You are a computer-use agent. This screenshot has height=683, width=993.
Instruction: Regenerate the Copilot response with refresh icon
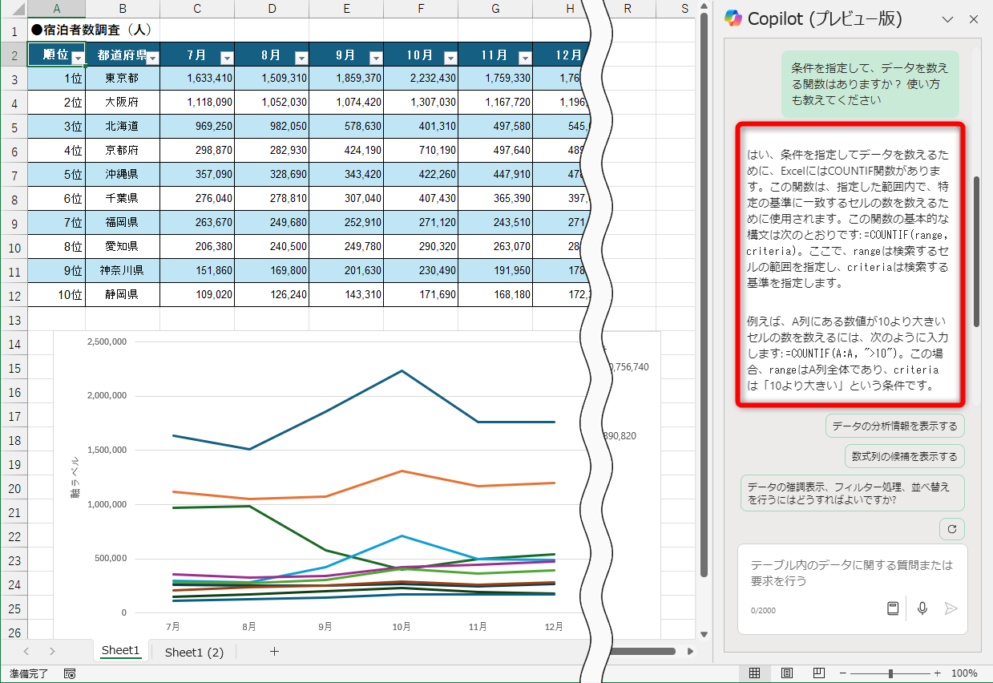click(x=952, y=529)
